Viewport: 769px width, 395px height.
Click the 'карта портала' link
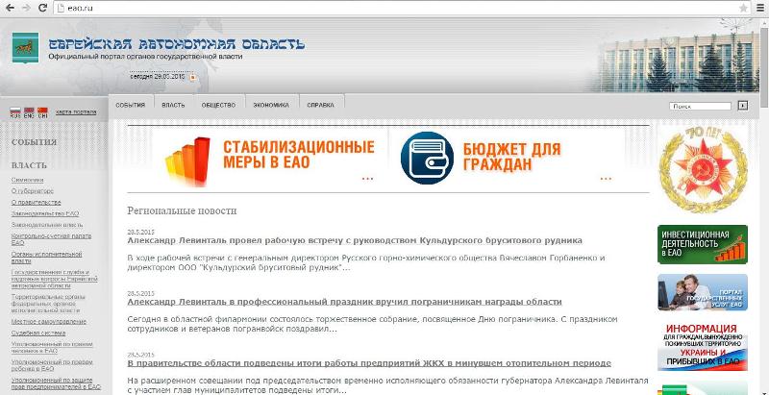(76, 112)
